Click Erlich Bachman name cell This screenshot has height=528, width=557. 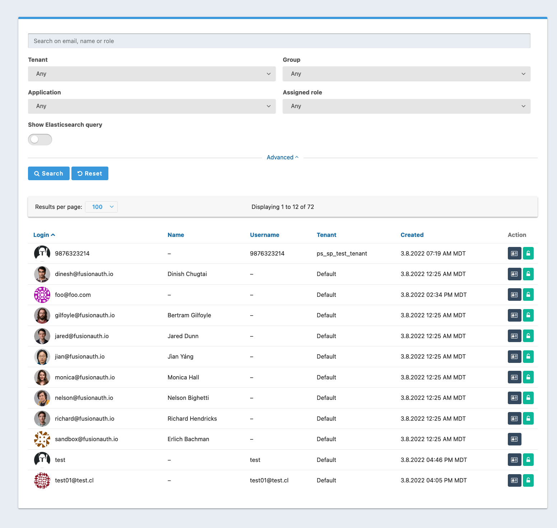coord(188,439)
